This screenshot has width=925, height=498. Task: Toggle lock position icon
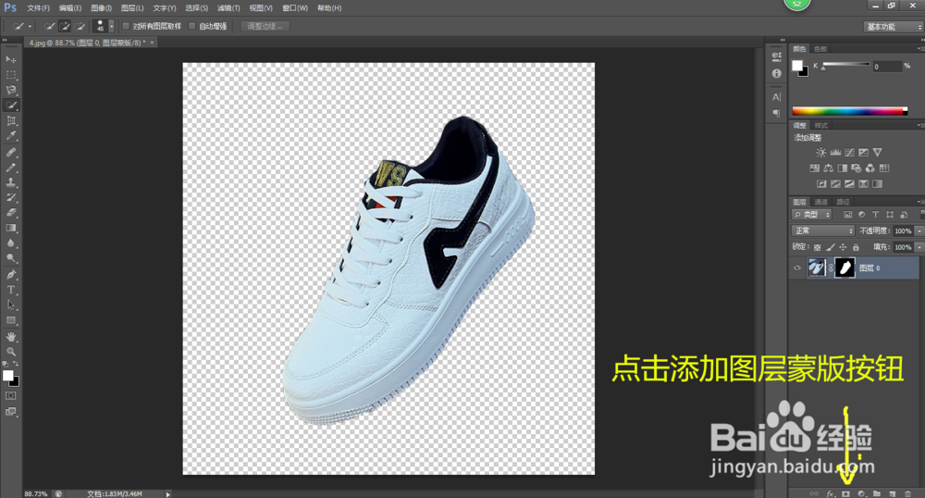(843, 247)
